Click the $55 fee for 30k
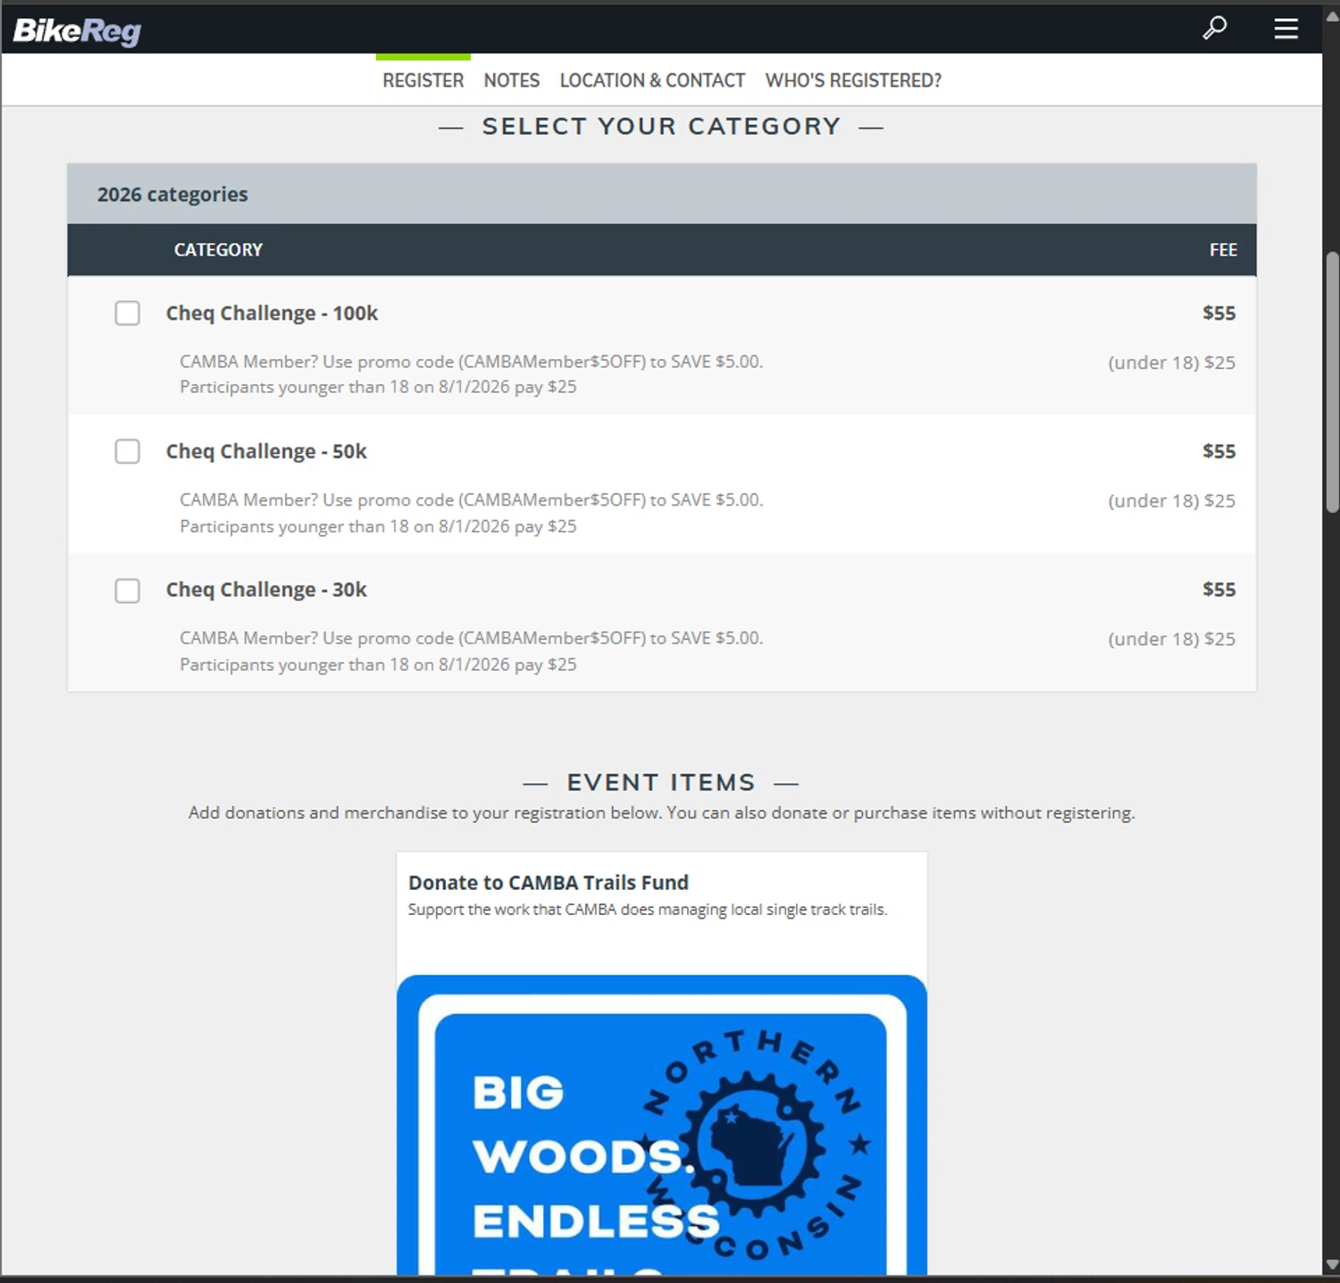This screenshot has width=1340, height=1283. [x=1219, y=590]
